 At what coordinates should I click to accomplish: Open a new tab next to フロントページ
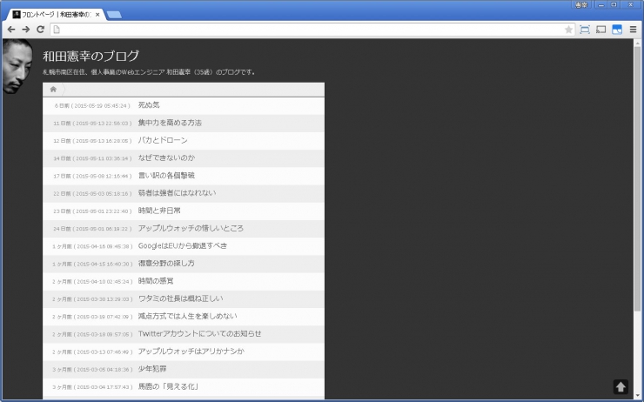(x=114, y=15)
